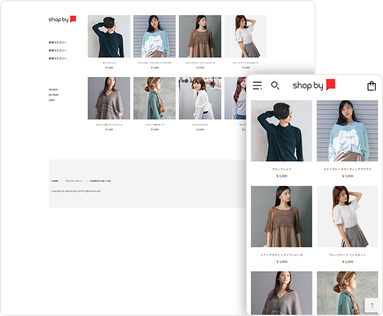Click the shop by logo in mobile header

click(314, 85)
